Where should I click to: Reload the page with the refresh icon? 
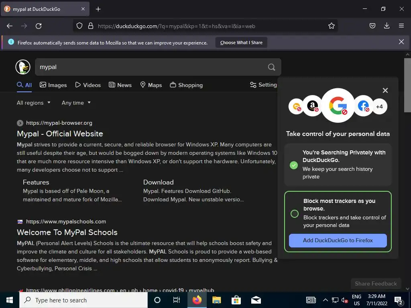[x=39, y=26]
